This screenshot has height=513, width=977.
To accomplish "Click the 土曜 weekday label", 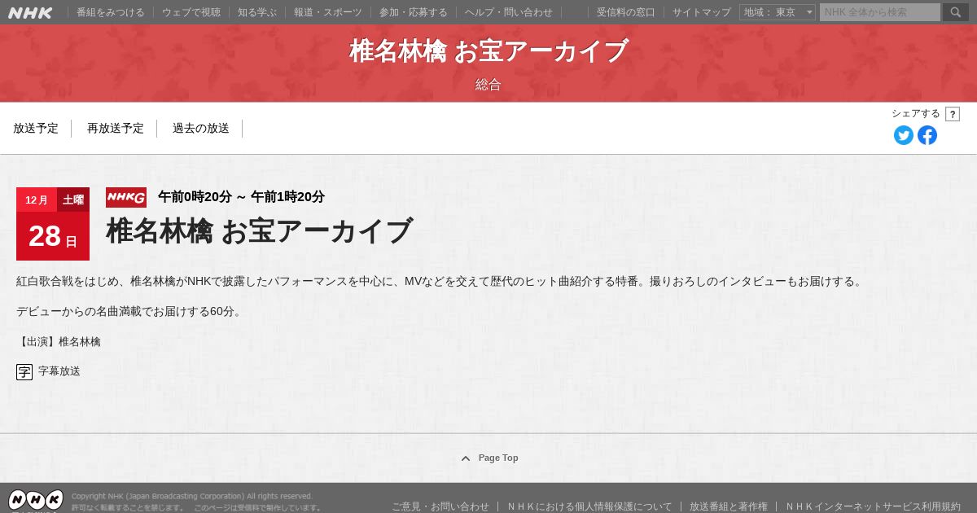I will coord(73,199).
